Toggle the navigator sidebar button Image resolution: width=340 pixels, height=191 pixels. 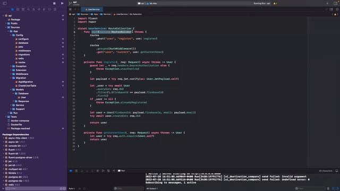5,3
